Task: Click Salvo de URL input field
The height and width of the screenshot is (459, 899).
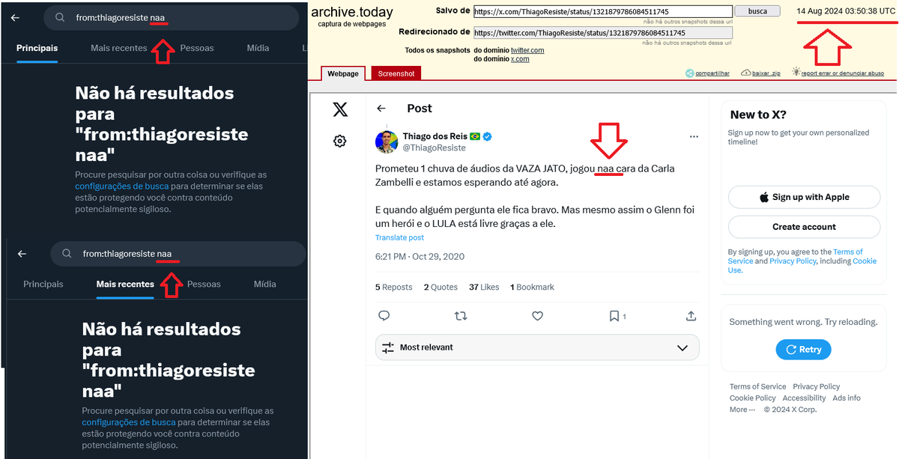Action: pyautogui.click(x=603, y=12)
